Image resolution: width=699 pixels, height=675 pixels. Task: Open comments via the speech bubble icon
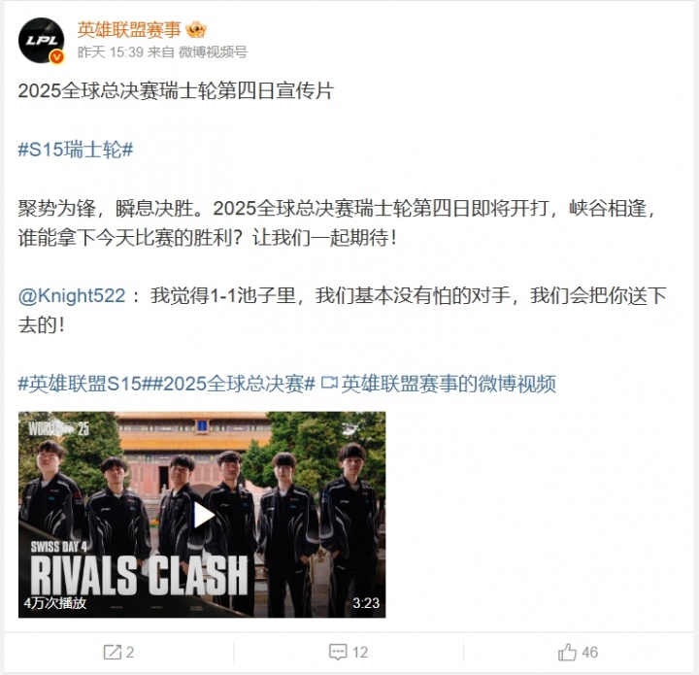[x=338, y=652]
